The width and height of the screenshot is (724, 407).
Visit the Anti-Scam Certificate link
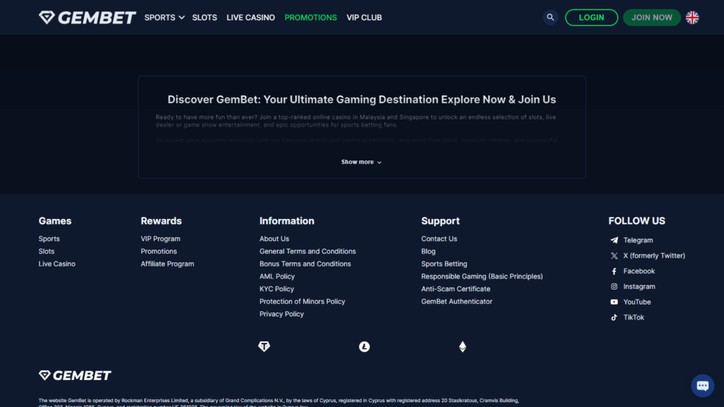tap(455, 289)
